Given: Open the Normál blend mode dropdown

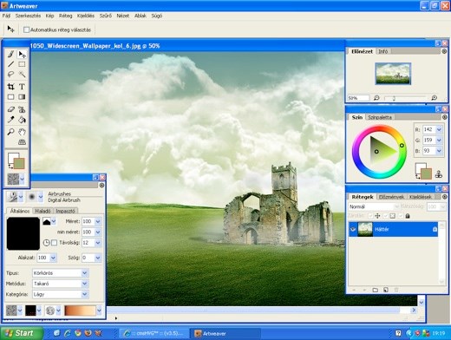Looking at the screenshot, I should pyautogui.click(x=374, y=206).
